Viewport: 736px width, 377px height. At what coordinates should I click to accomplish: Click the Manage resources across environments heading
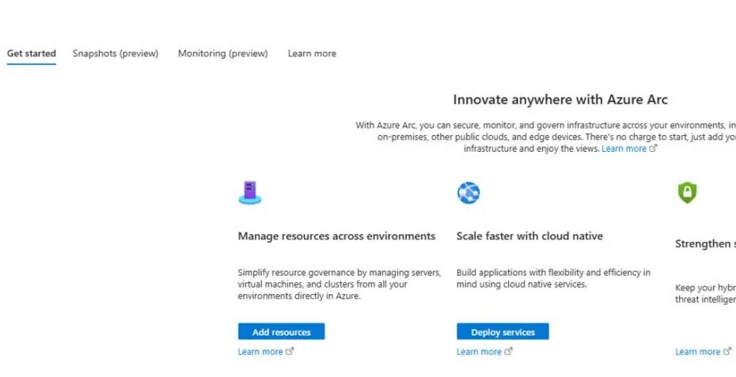[x=336, y=236]
